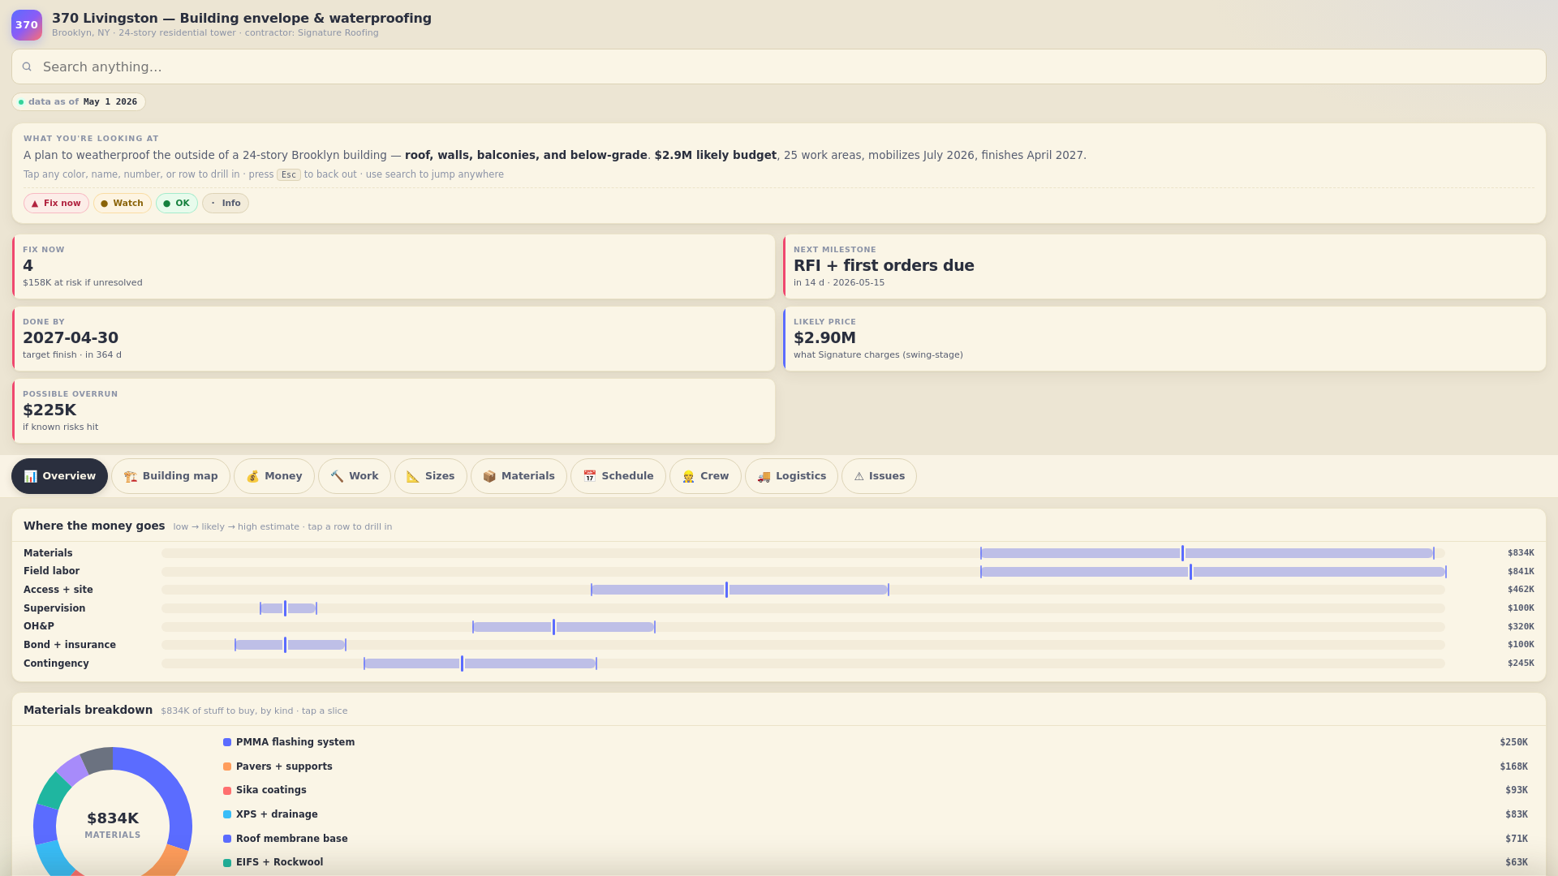
Task: Click the Pavers + supports orange swatch
Action: pyautogui.click(x=227, y=766)
